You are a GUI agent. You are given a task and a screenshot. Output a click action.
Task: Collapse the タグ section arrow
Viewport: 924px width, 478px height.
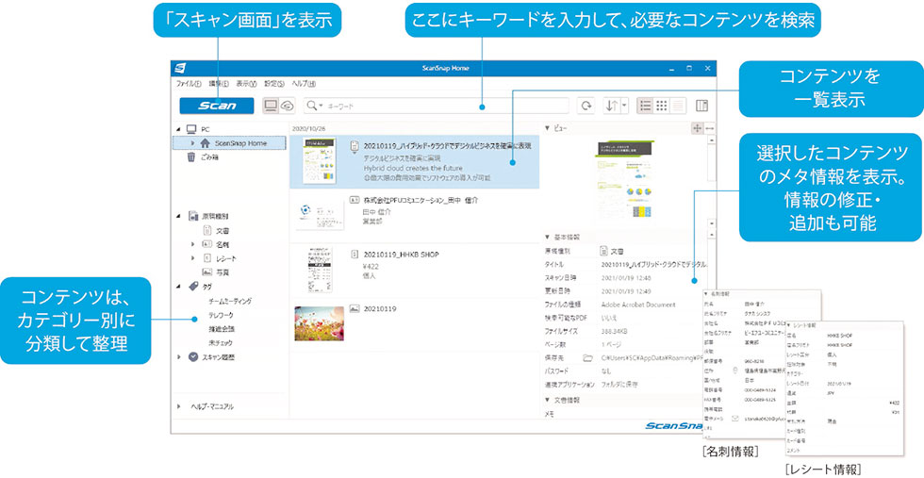(x=178, y=287)
